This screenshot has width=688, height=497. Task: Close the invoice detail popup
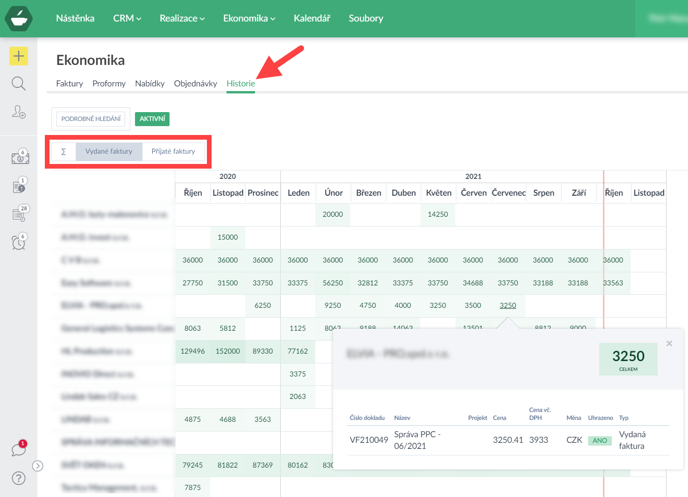tap(669, 343)
